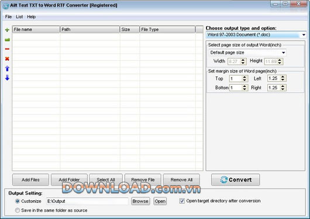
Task: Sort by File name column header
Action: tap(36, 29)
